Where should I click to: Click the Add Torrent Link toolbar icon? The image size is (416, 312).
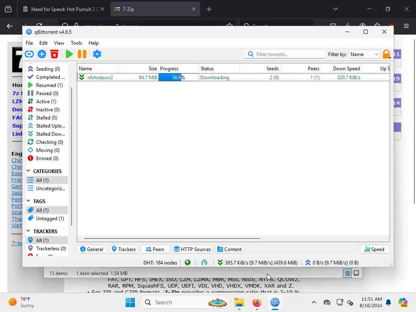point(29,54)
